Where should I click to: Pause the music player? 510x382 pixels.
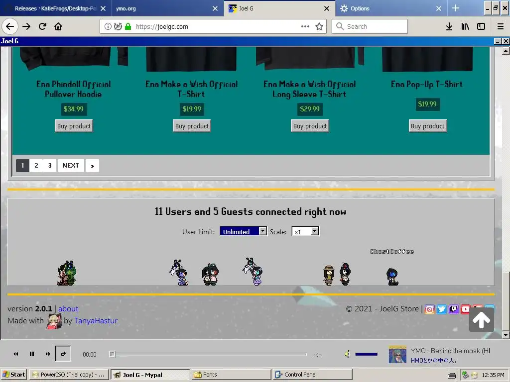click(32, 354)
